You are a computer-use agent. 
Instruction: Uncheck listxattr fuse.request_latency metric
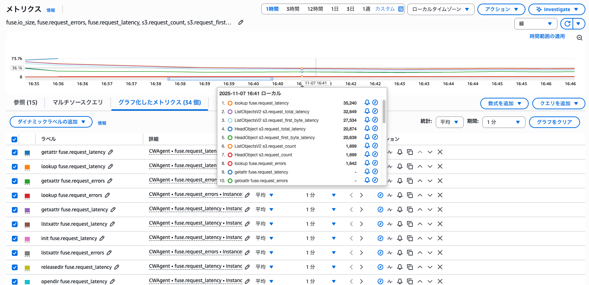click(x=15, y=224)
